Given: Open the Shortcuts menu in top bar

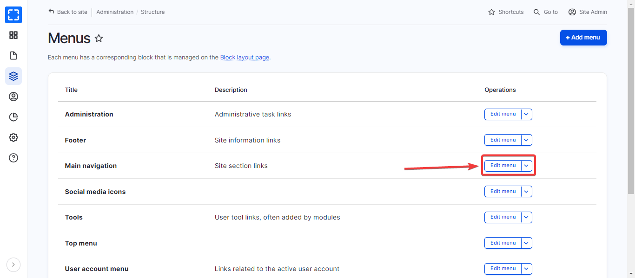Looking at the screenshot, I should click(506, 12).
